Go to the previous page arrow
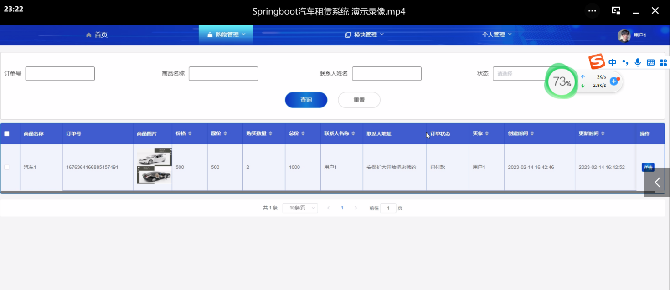 pyautogui.click(x=328, y=208)
